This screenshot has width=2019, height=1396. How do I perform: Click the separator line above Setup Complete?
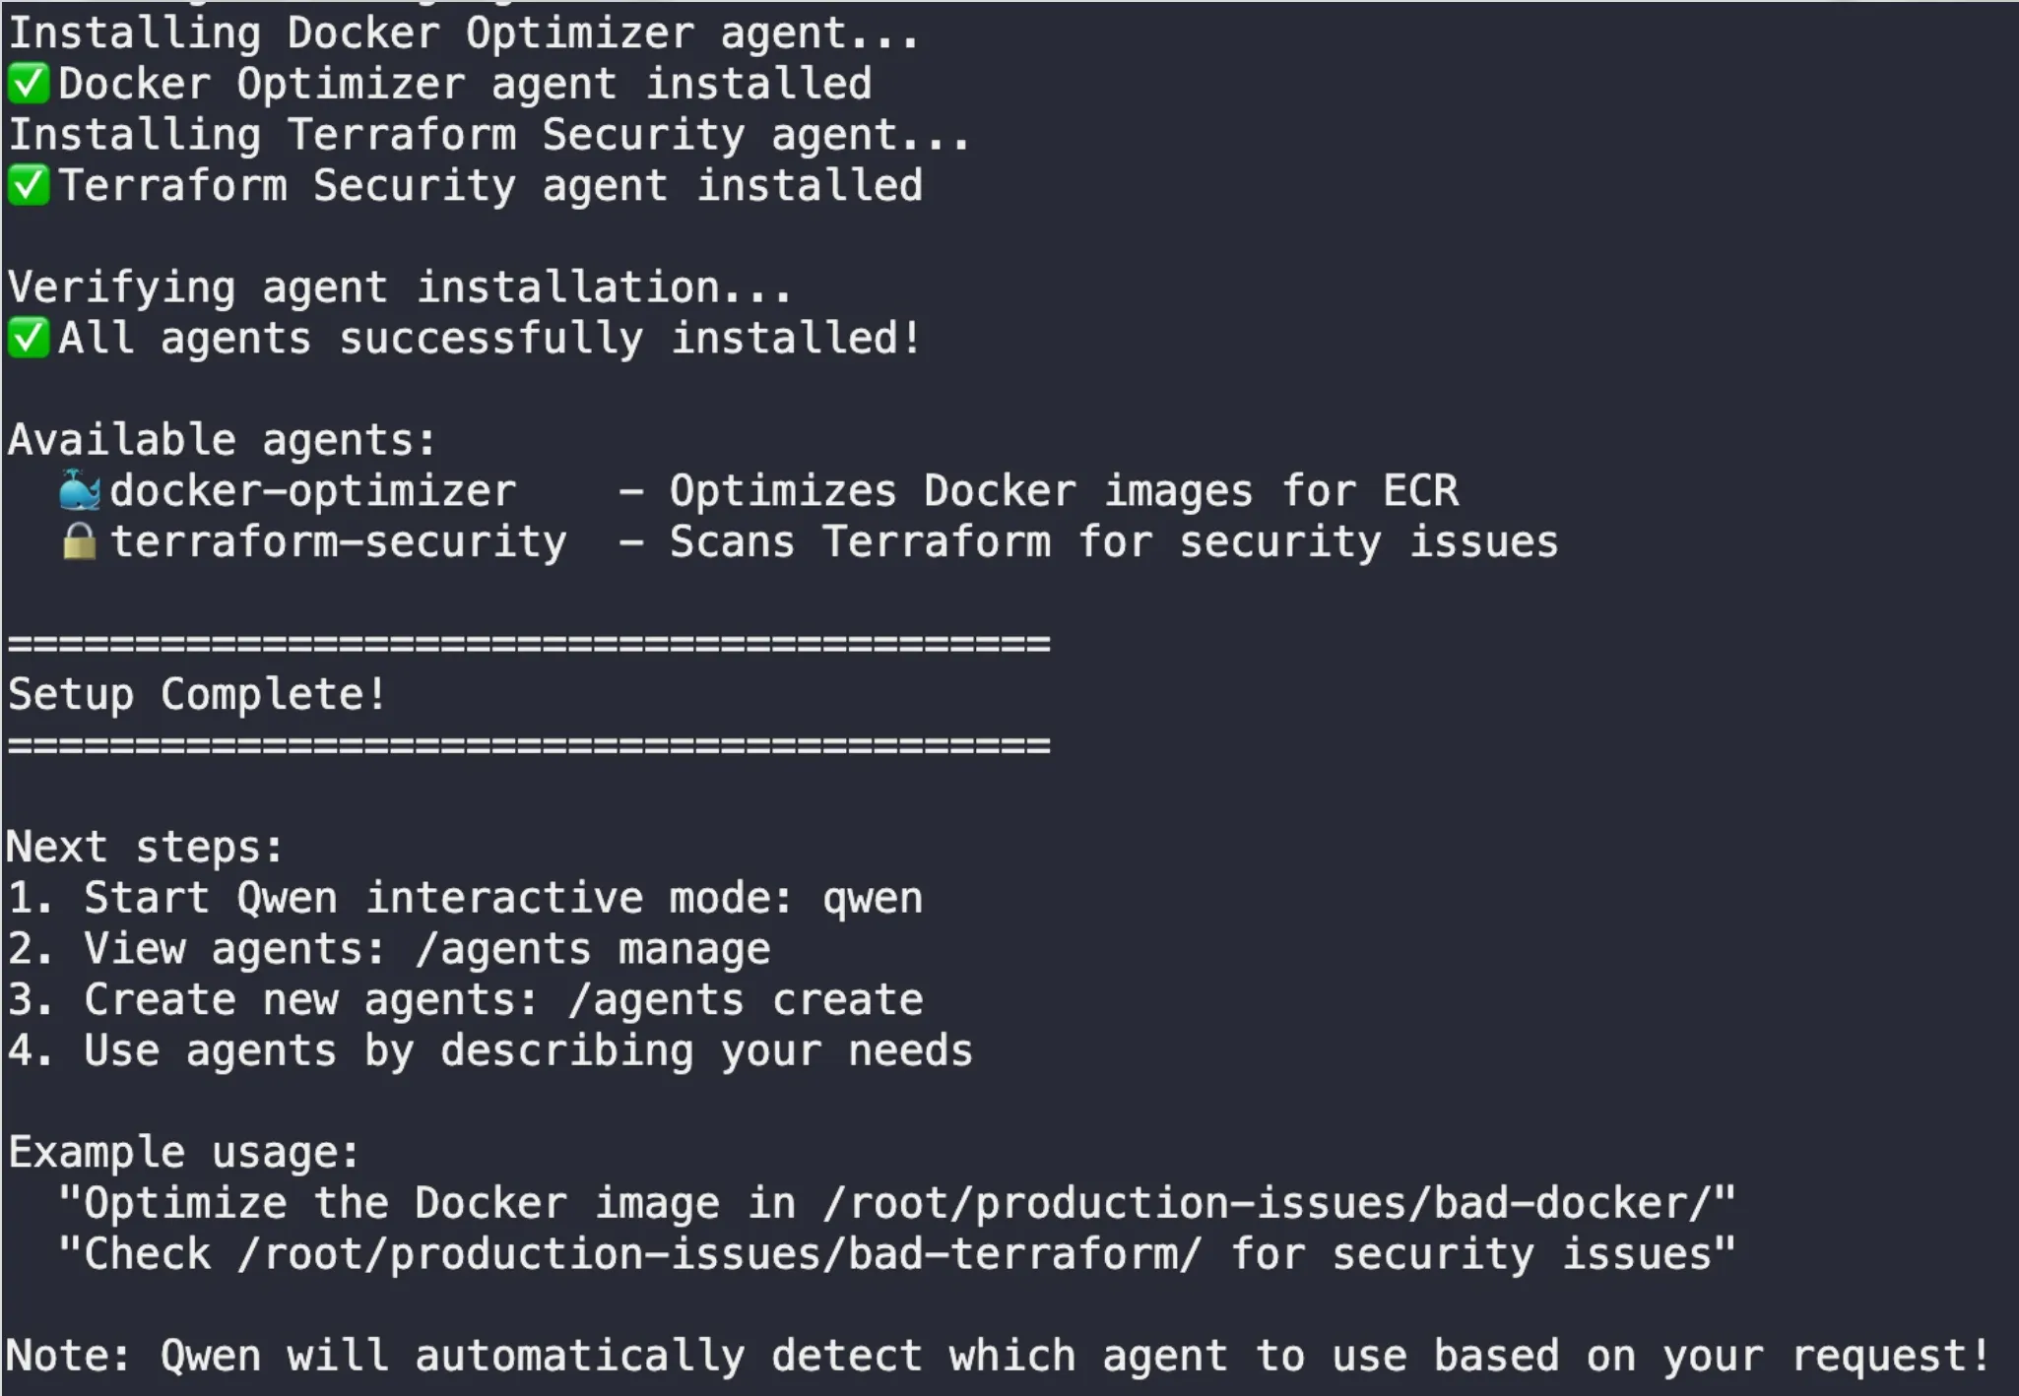click(x=529, y=644)
